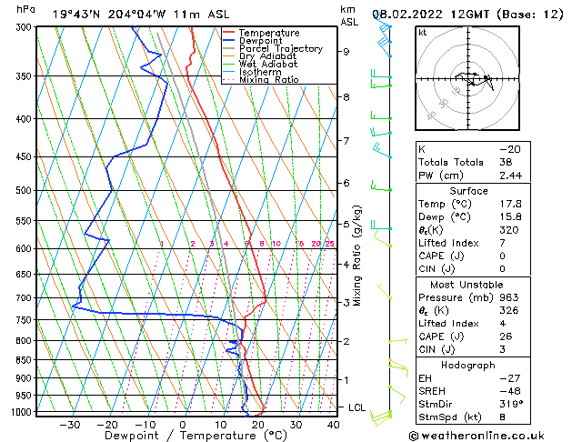Select the 'Dewpoint' legend entry

pos(260,41)
